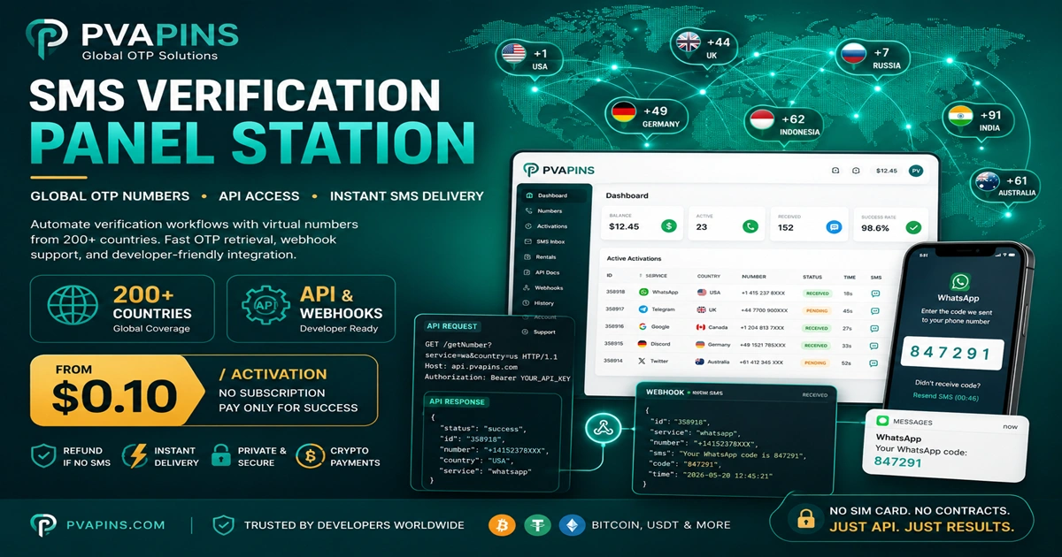This screenshot has height=557, width=1062.
Task: Click the Bitcoin coin icon in footer
Action: point(502,524)
